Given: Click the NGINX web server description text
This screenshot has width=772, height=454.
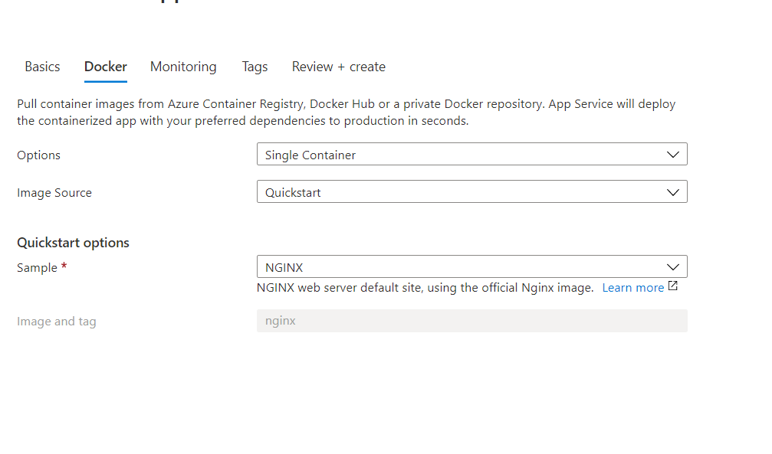Looking at the screenshot, I should [425, 288].
